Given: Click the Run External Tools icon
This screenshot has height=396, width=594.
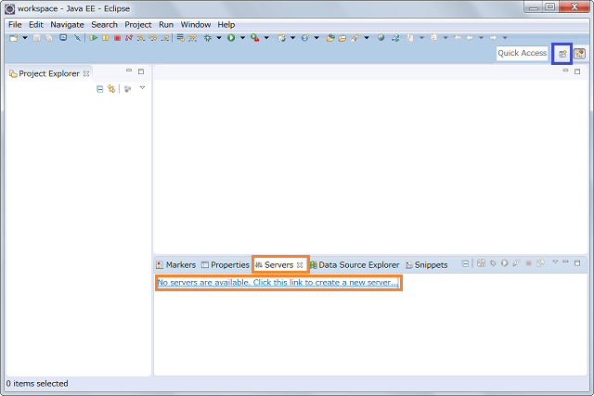Looking at the screenshot, I should 255,38.
